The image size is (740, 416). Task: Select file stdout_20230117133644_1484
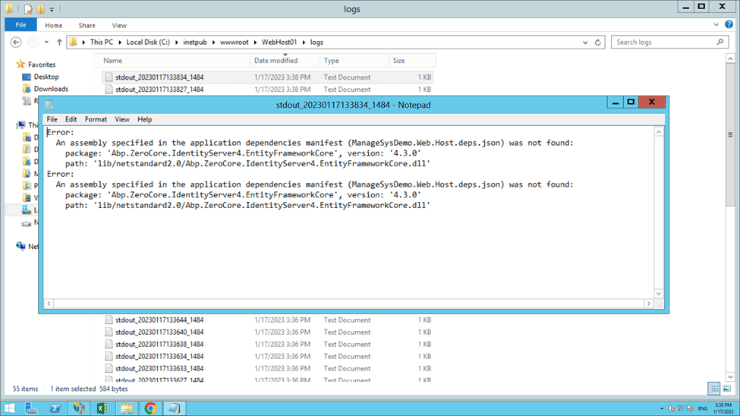tap(267, 320)
